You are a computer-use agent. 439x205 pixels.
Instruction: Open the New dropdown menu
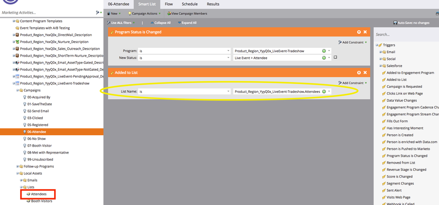click(114, 14)
